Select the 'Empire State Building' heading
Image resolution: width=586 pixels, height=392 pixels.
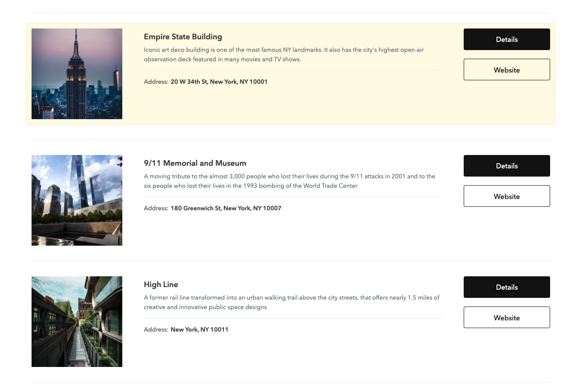pyautogui.click(x=183, y=37)
